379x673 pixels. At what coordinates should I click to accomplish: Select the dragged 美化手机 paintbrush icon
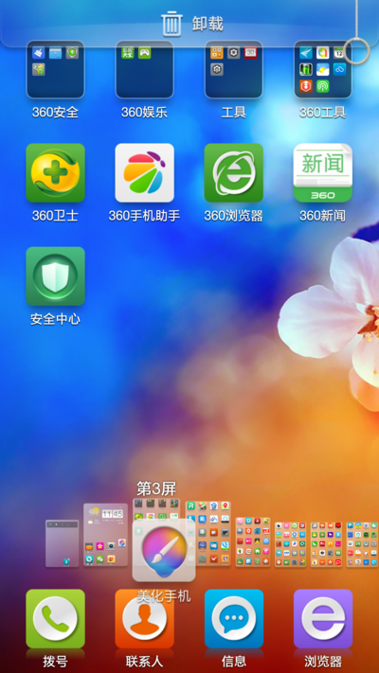pyautogui.click(x=164, y=550)
